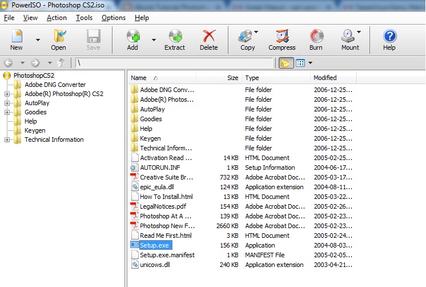Click the epic_eula.dll file icon
This screenshot has height=287, width=426.
tap(135, 186)
